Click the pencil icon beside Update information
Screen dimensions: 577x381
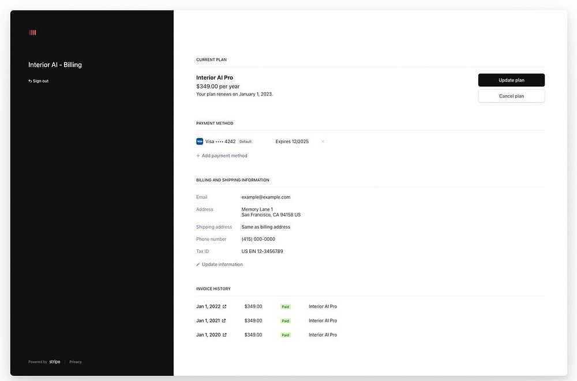coord(198,264)
